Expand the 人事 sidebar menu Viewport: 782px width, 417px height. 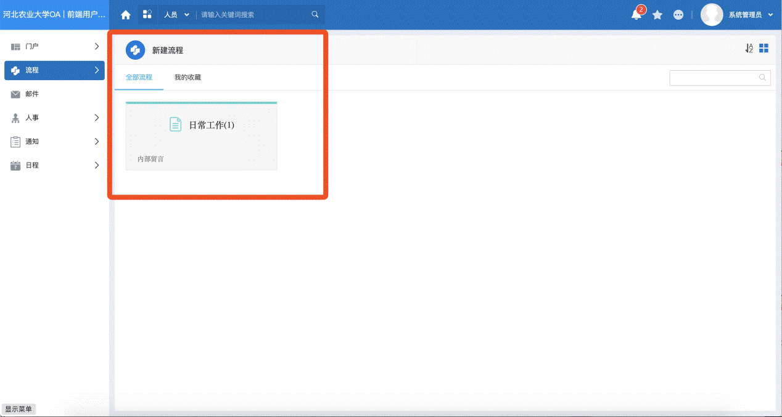54,118
